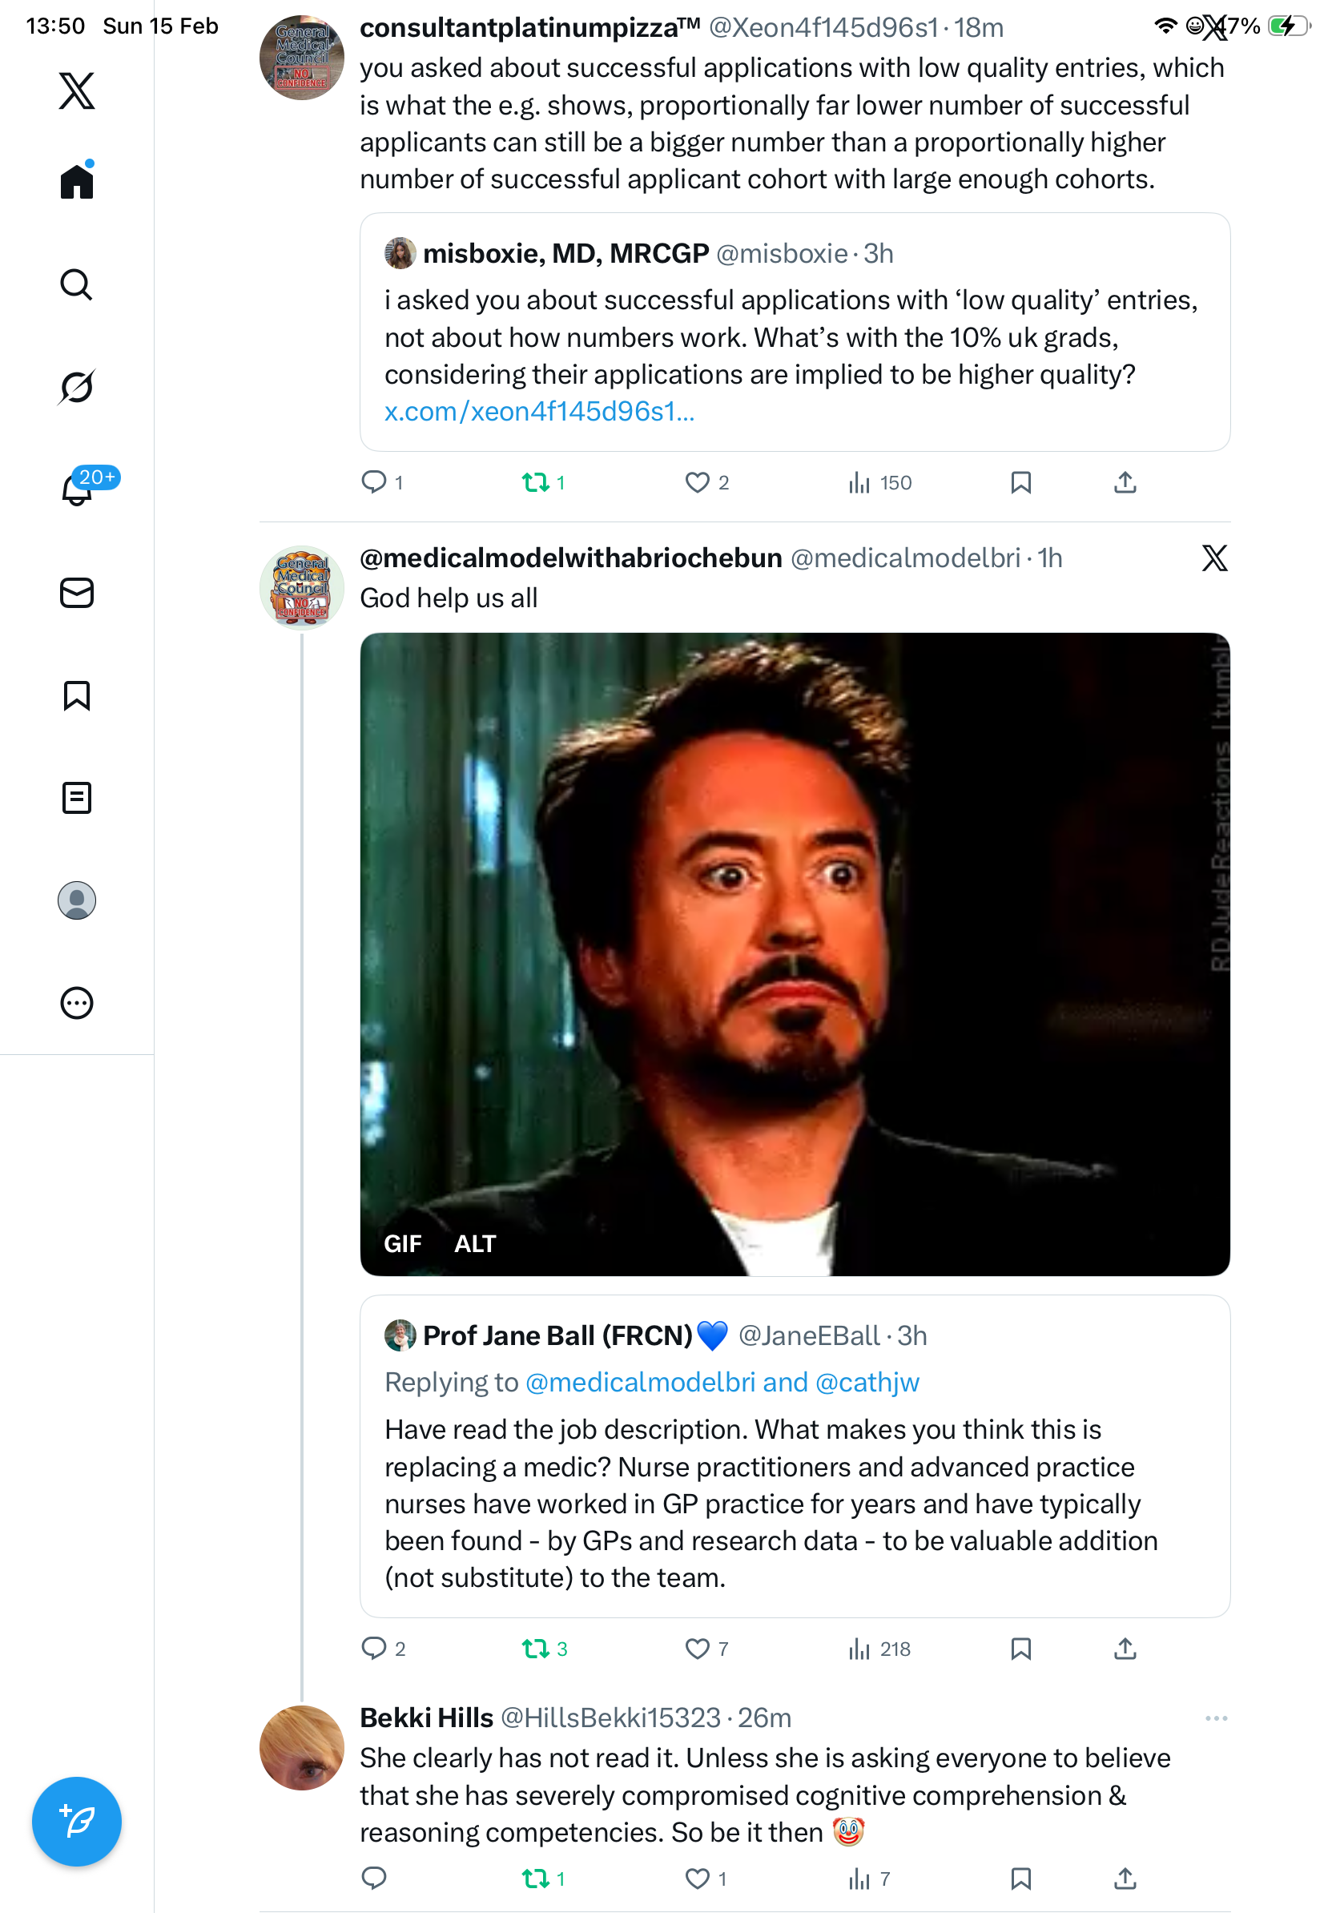Screen dimensions: 1336x1913
Task: Open Lists icon in sidebar
Action: 77,798
